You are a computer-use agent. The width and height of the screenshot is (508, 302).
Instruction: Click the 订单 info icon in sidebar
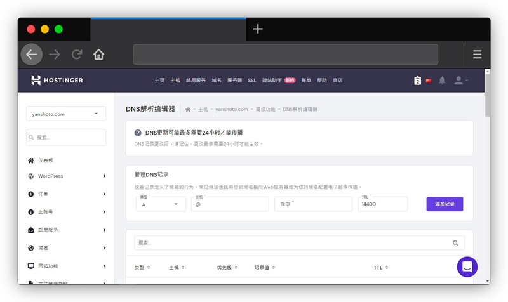30,194
